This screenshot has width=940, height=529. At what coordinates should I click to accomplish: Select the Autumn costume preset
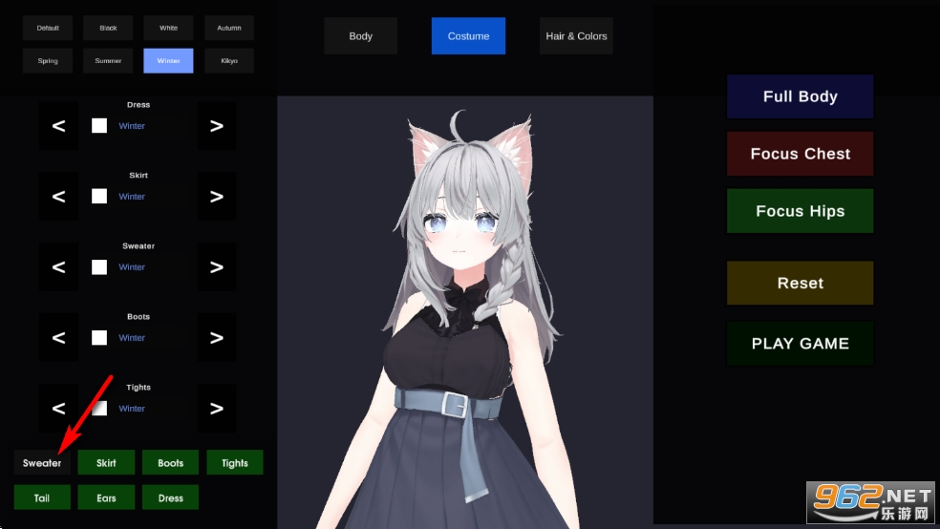[x=229, y=28]
